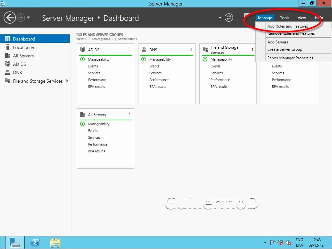The width and height of the screenshot is (332, 249).
Task: Click the All Servers sidebar icon
Action: pyautogui.click(x=8, y=55)
